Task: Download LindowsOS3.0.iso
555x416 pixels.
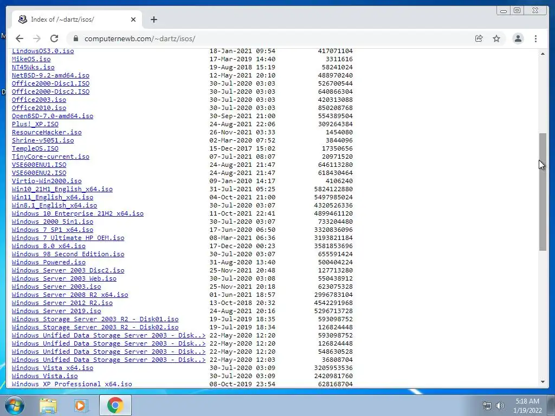Action: [x=43, y=51]
